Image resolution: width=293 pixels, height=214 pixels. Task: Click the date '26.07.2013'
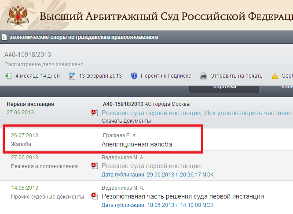25,135
